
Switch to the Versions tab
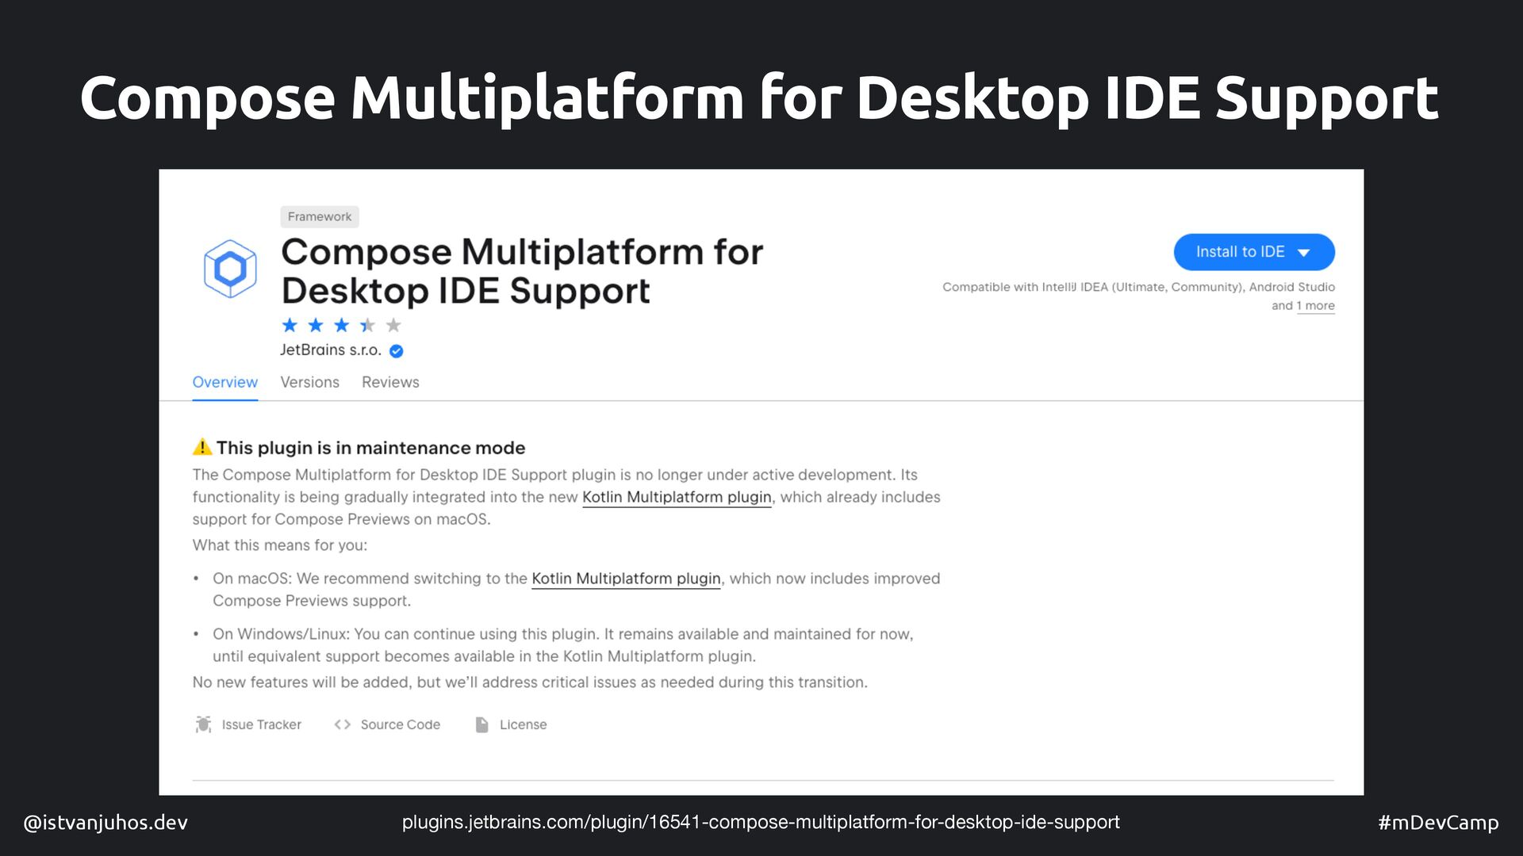309,382
